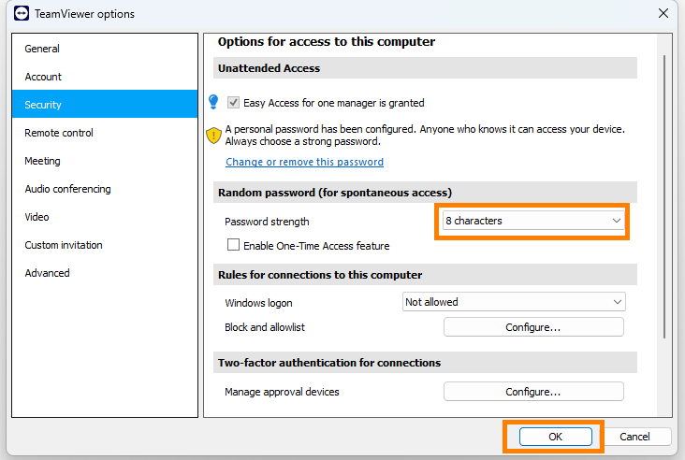Screen dimensions: 685x460
Task: Toggle Easy Access for one manager checkbox
Action: point(233,103)
